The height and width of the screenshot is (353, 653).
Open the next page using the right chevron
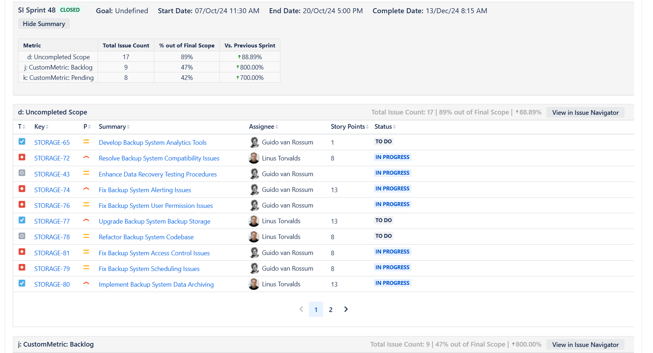346,309
